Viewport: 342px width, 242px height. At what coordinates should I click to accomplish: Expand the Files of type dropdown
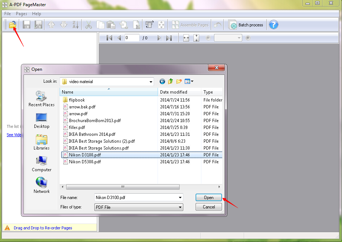(180, 207)
